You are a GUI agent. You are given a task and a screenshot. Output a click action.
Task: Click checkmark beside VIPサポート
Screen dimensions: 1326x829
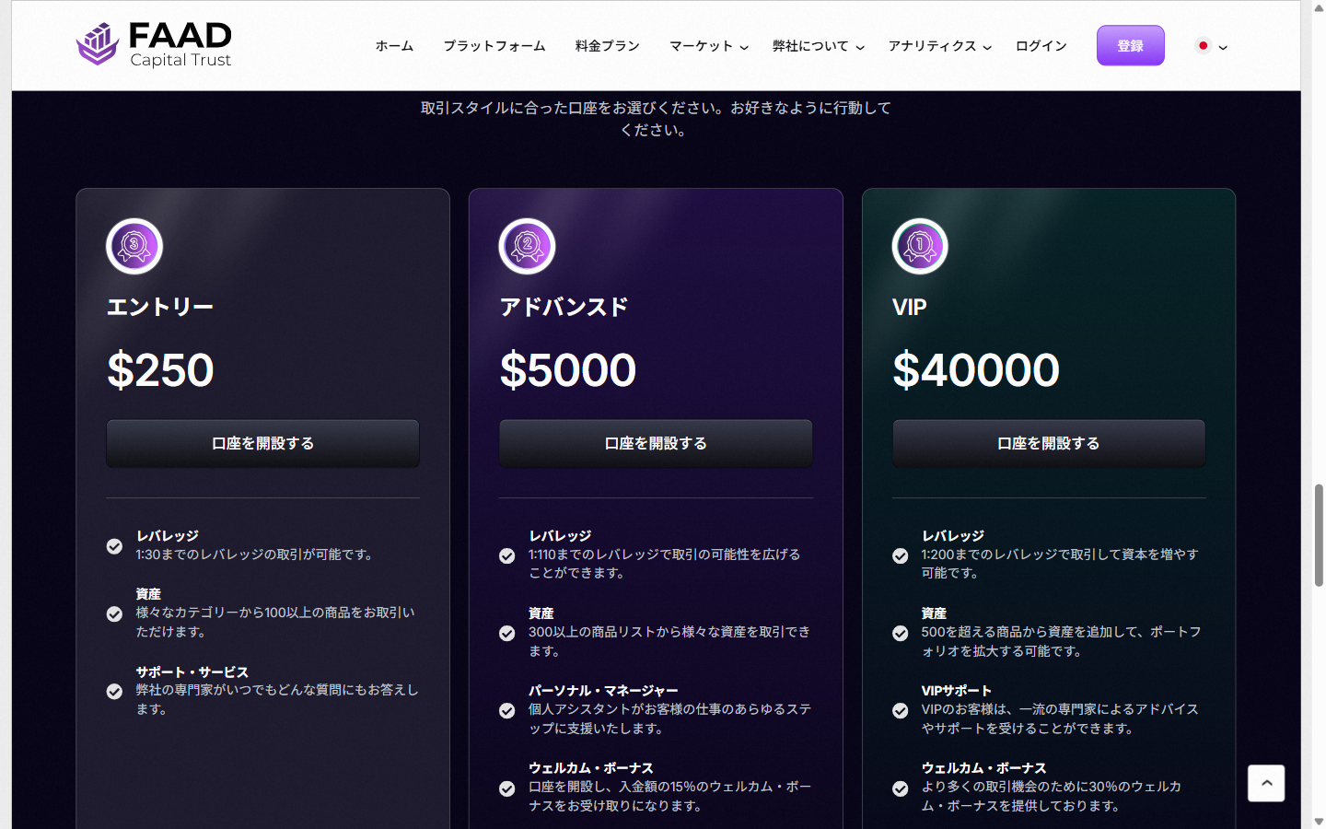click(x=900, y=710)
